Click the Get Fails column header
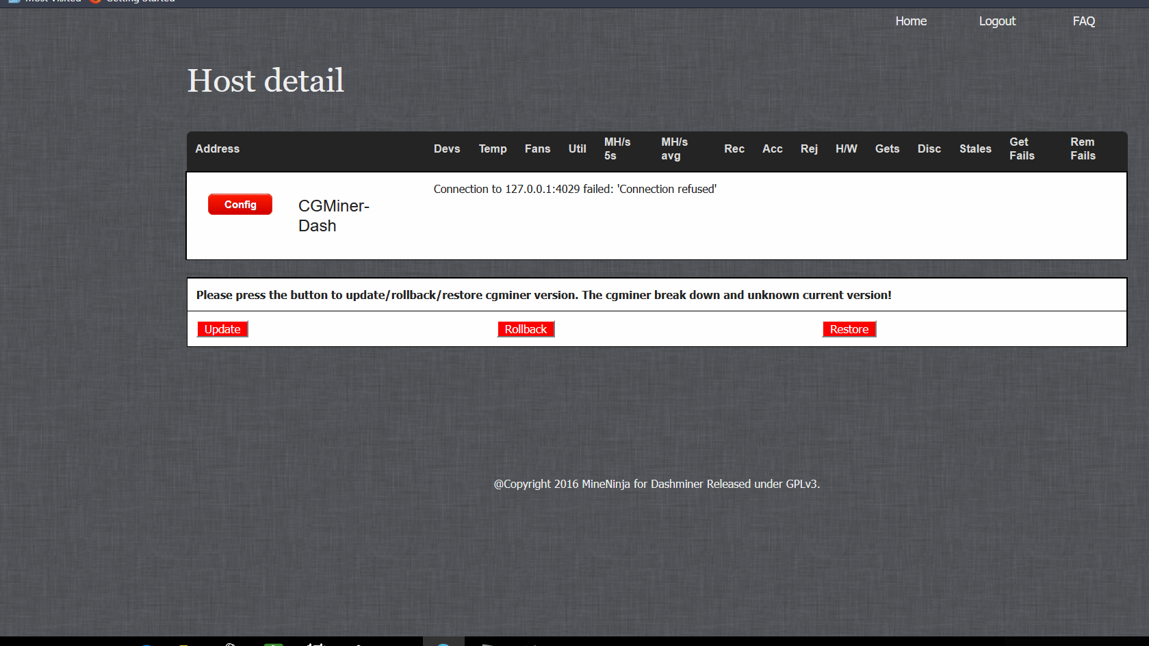This screenshot has width=1149, height=646. coord(1022,148)
